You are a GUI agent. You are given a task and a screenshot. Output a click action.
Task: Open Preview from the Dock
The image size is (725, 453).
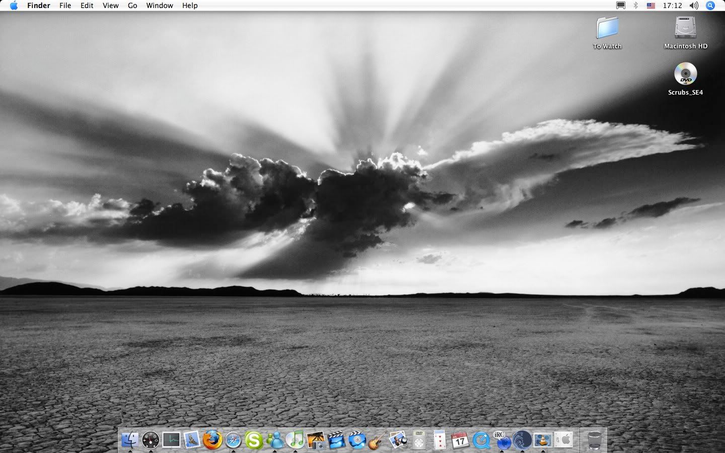[x=398, y=440]
